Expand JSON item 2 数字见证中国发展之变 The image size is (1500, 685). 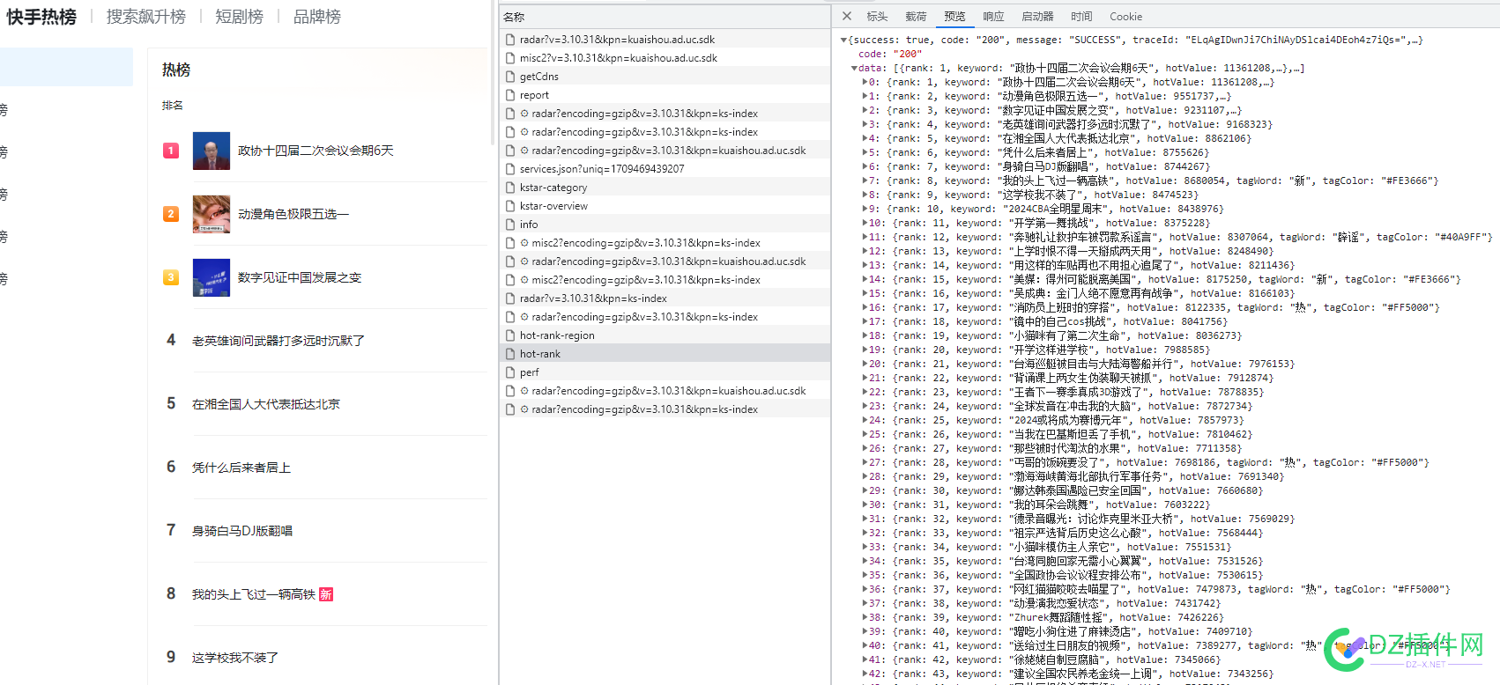click(865, 110)
